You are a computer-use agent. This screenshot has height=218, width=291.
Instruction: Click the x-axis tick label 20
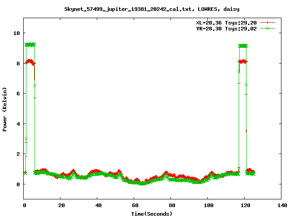61,205
